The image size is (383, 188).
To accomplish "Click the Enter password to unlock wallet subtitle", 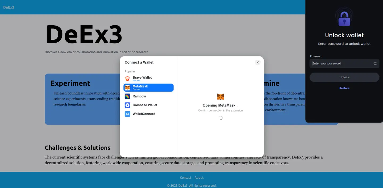I will click(344, 44).
